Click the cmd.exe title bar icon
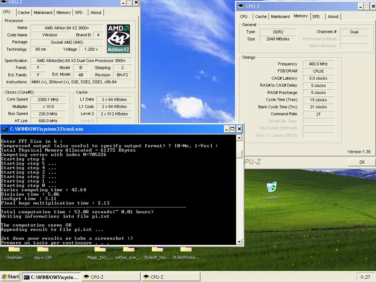This screenshot has height=282, width=376. (5, 129)
